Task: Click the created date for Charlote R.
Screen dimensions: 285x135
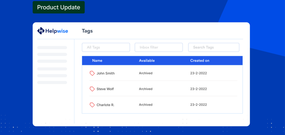Action: (198, 105)
